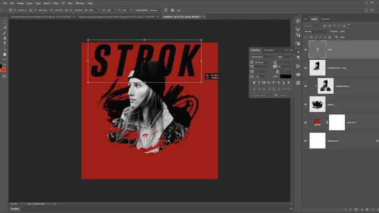Select the Brush tool in the left toolbar
The image size is (379, 213).
[5, 33]
